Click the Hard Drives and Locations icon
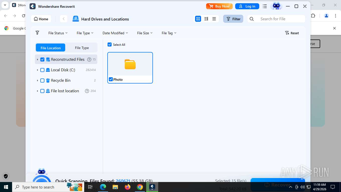This screenshot has height=192, width=341. coord(75,19)
